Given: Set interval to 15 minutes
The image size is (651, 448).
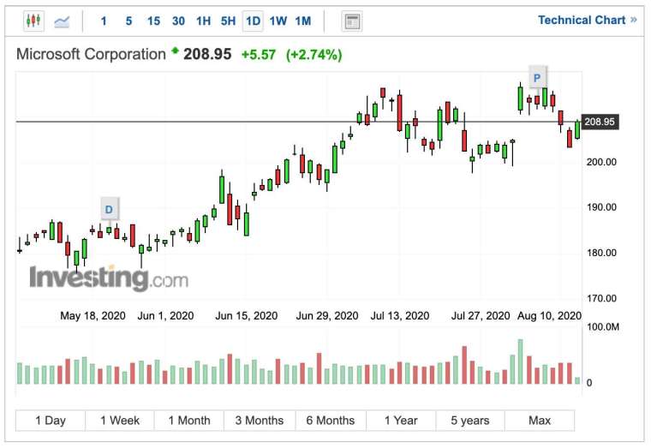Looking at the screenshot, I should (153, 21).
